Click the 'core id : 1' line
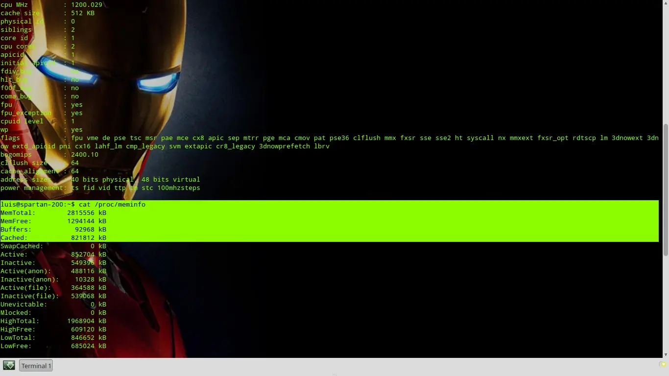Image resolution: width=669 pixels, height=376 pixels. click(38, 38)
